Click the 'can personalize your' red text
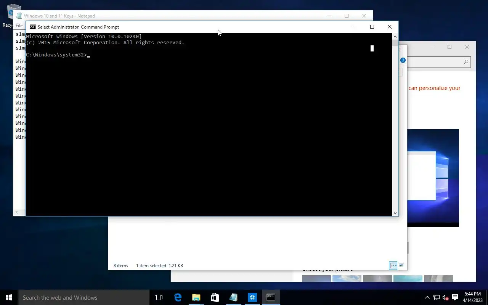The image size is (488, 305). coord(435,88)
